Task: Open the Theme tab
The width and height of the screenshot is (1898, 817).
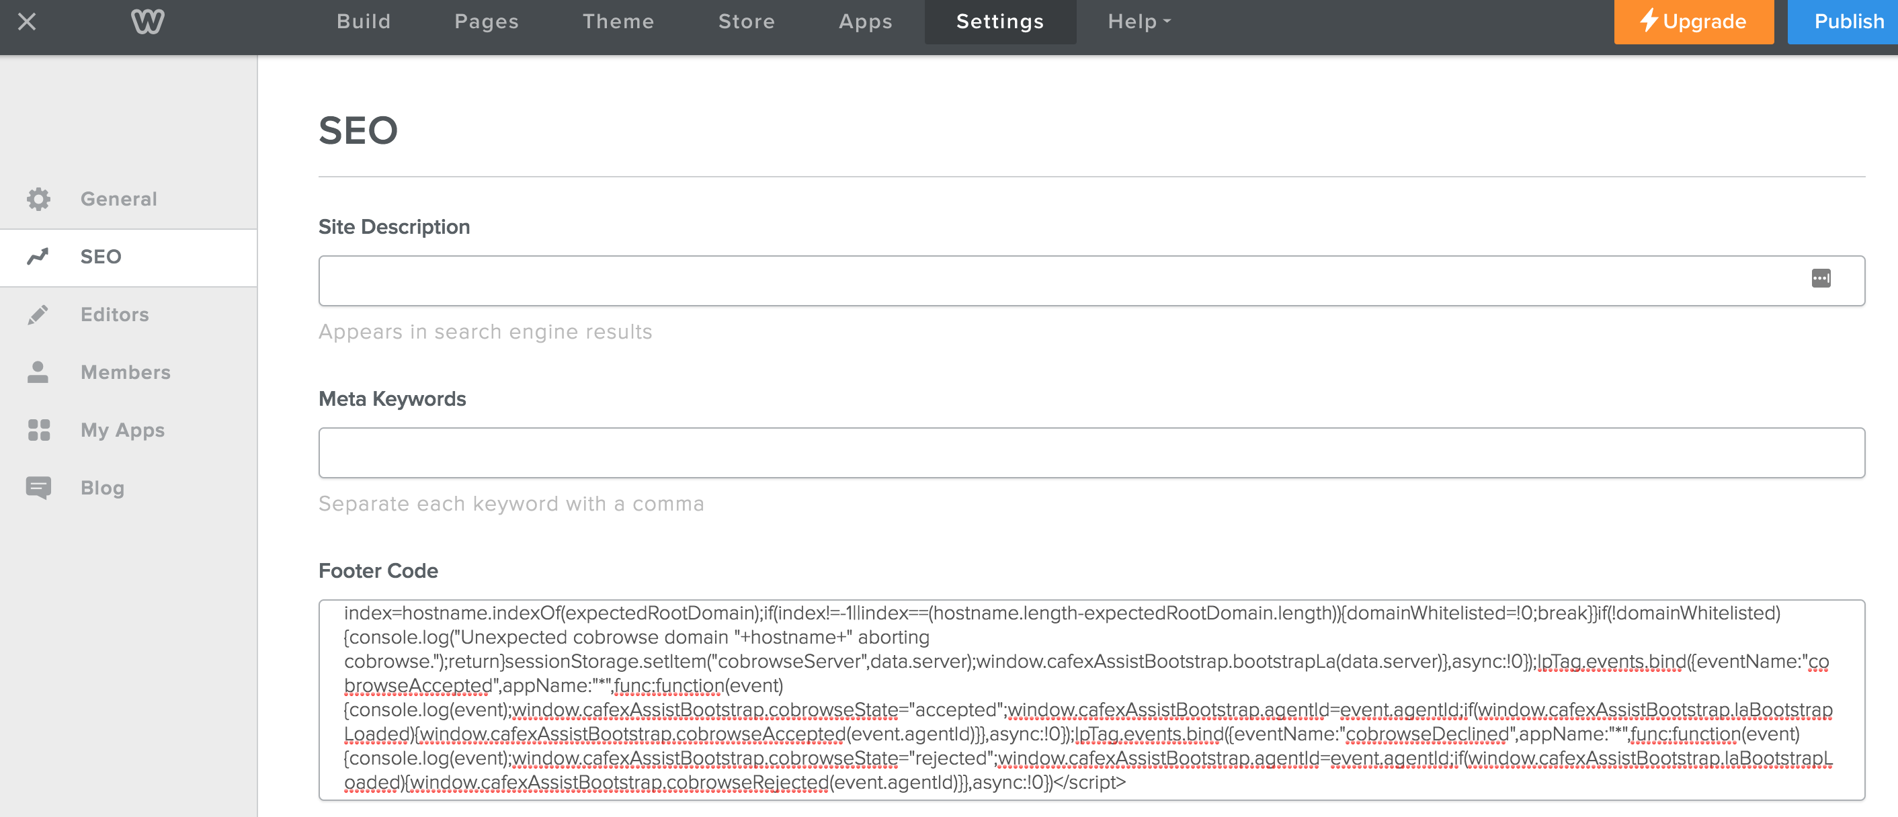Action: tap(618, 21)
